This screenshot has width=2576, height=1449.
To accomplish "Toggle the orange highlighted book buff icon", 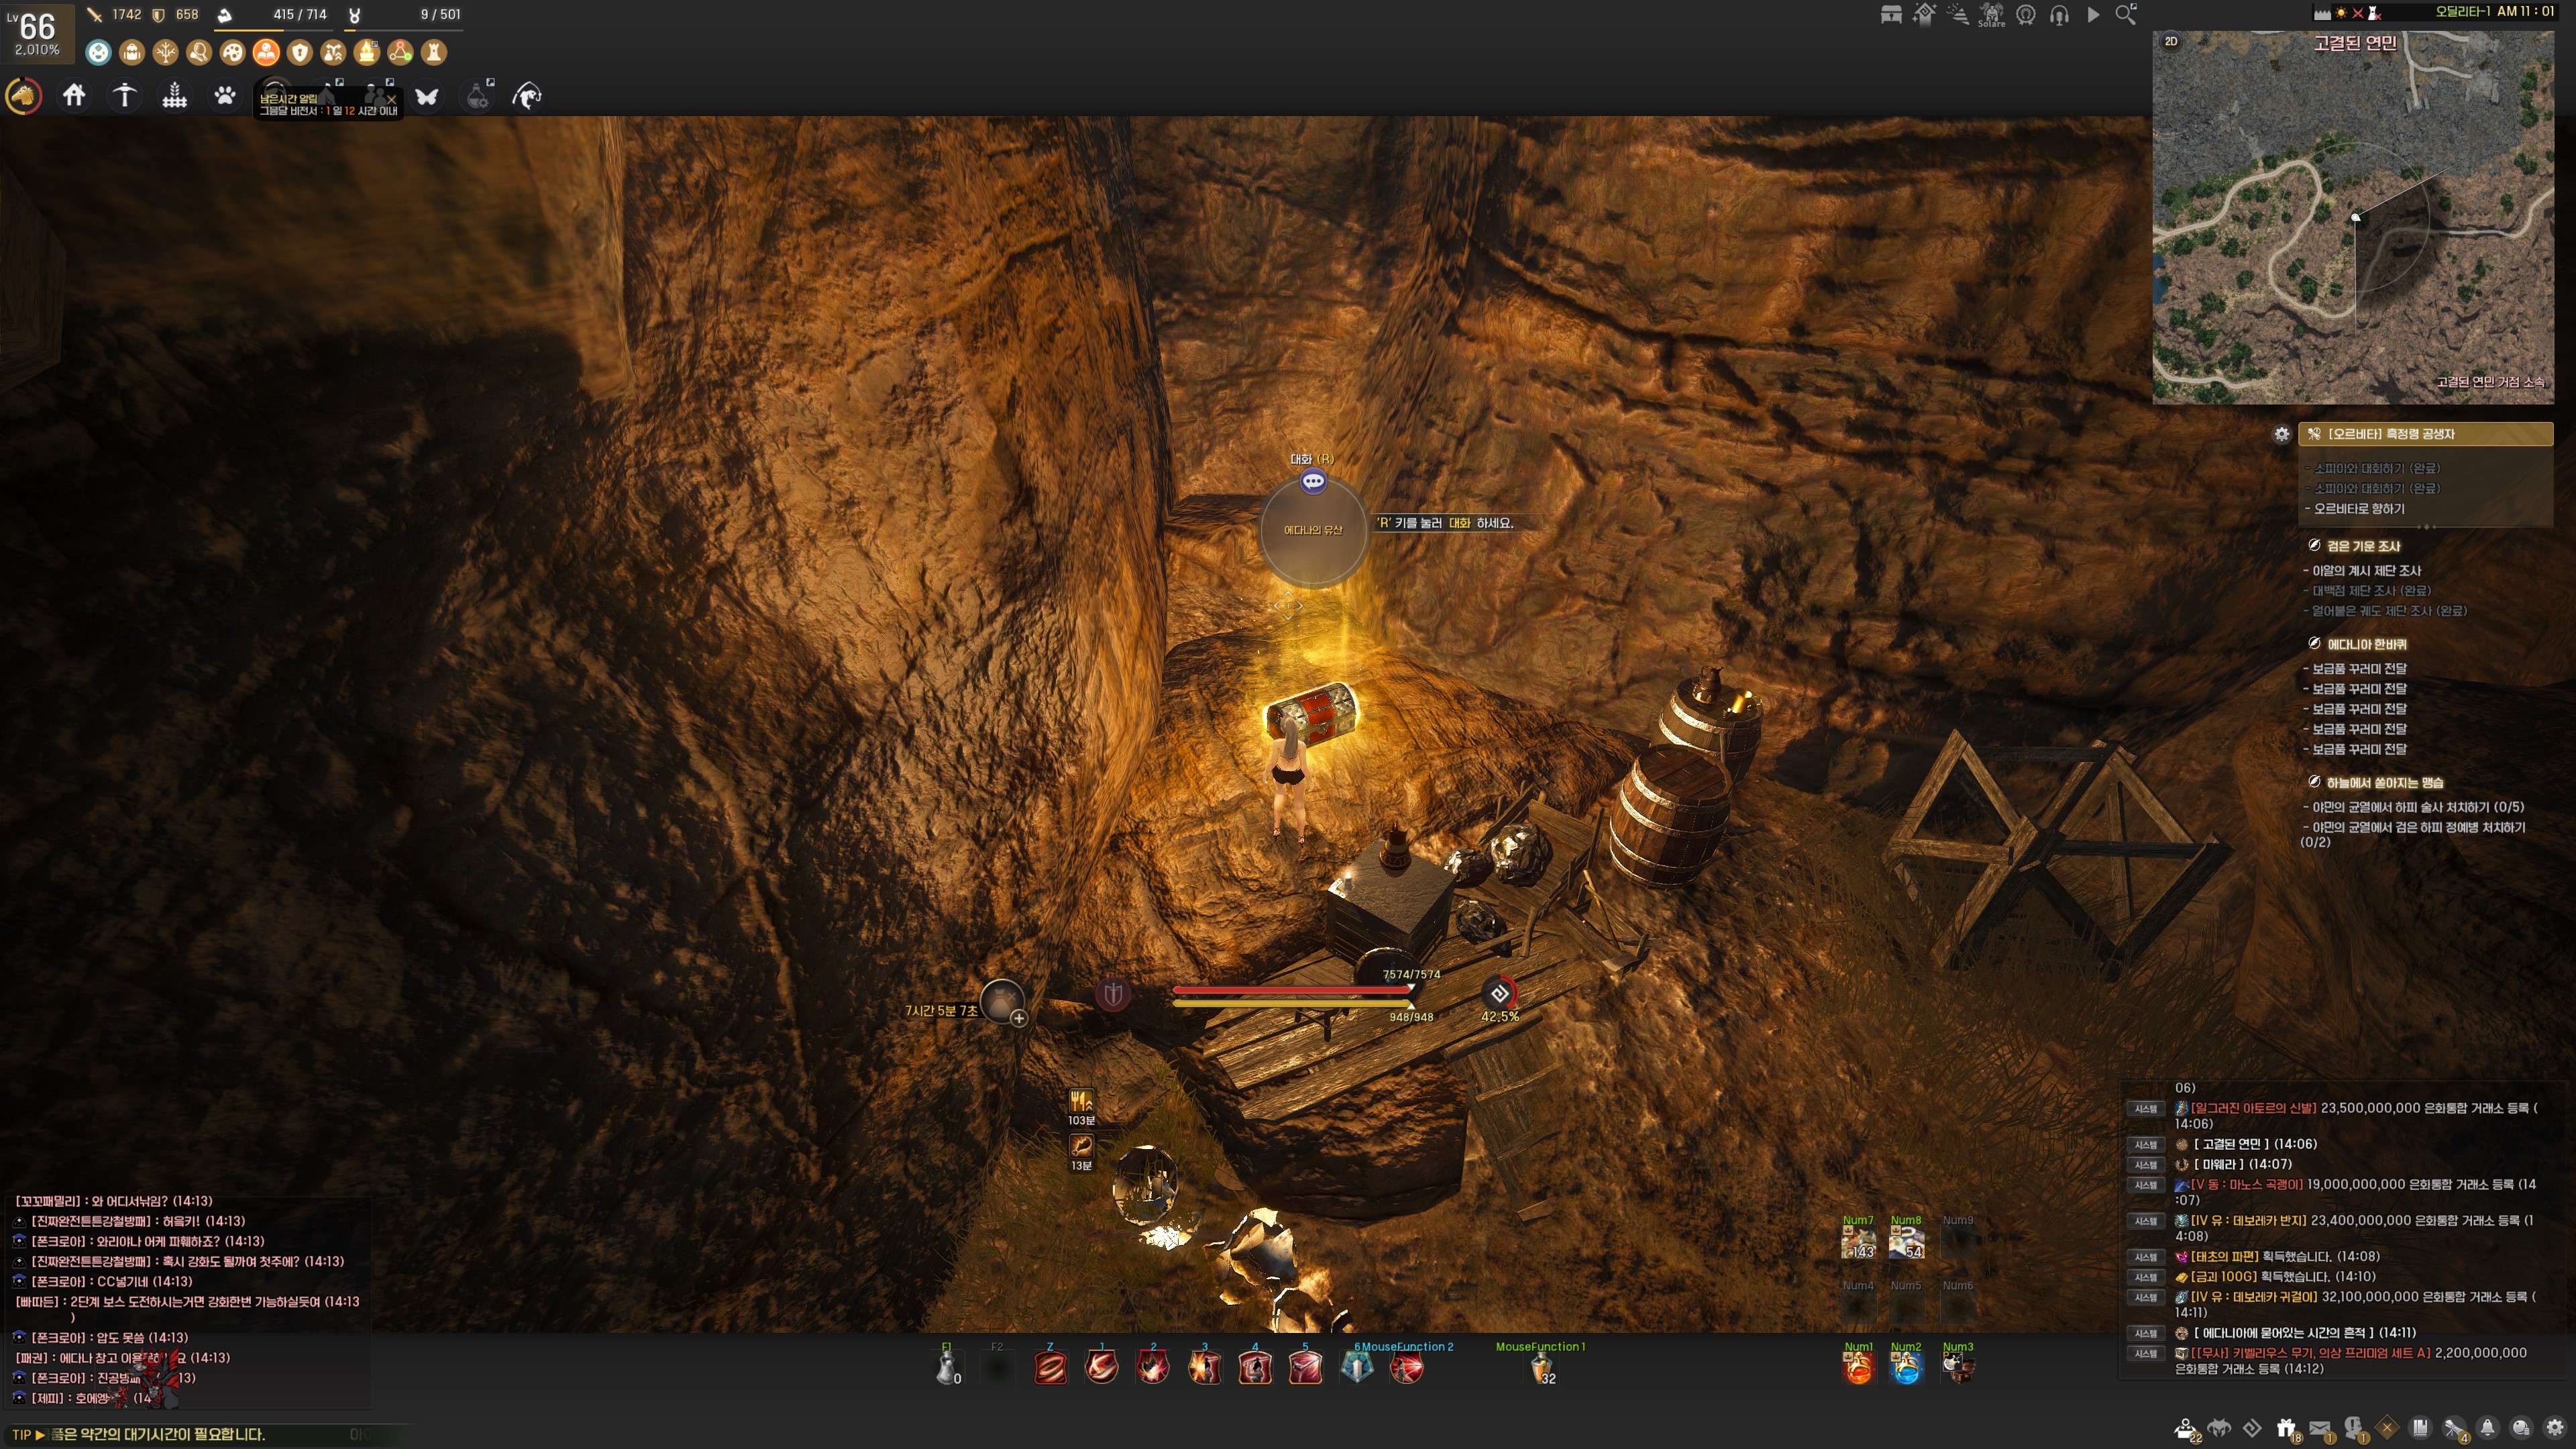I will [x=266, y=52].
